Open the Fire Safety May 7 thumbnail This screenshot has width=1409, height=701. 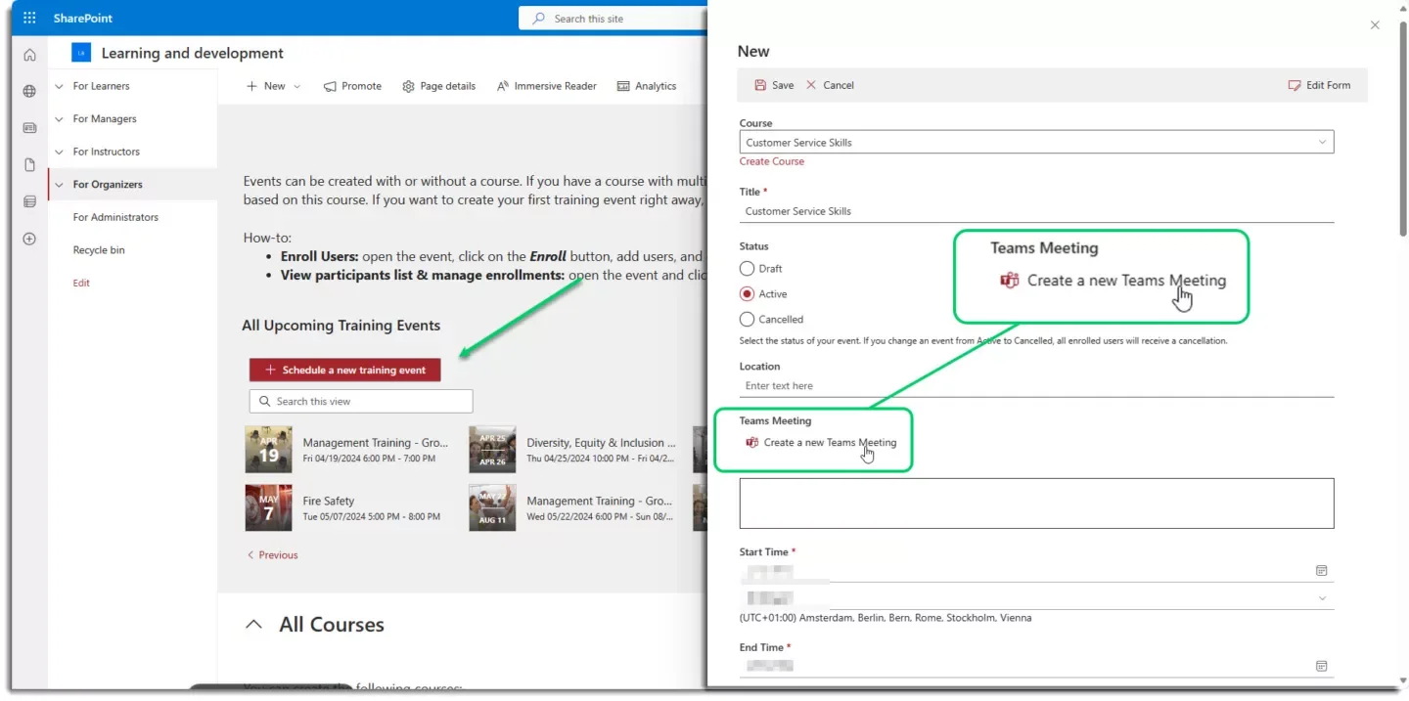pos(268,507)
